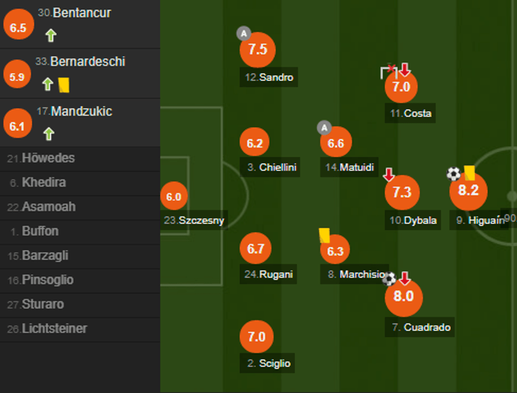The height and width of the screenshot is (393, 517).
Task: Click Mandzukic's green substituted-on arrow
Action: 49,134
